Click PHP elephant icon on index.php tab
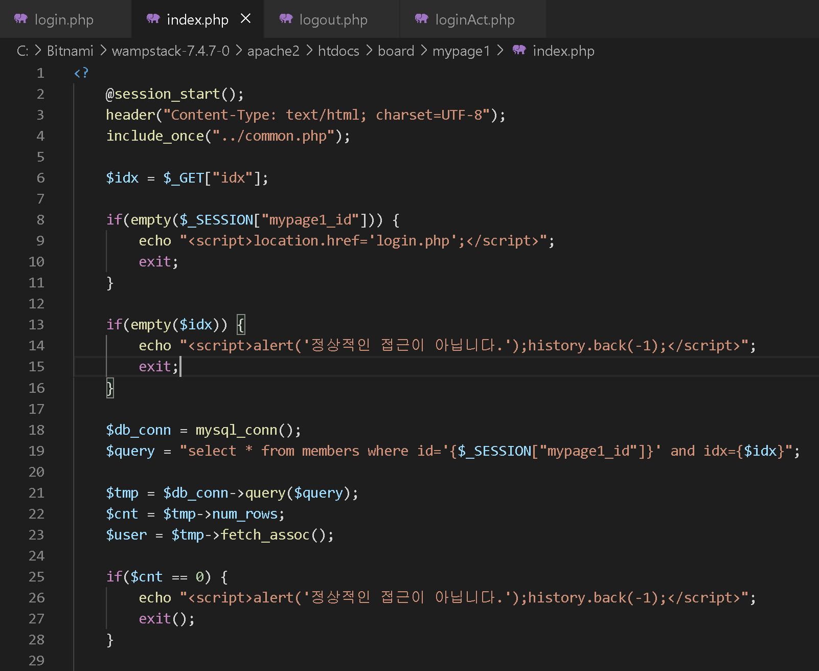This screenshot has height=671, width=819. click(x=153, y=19)
